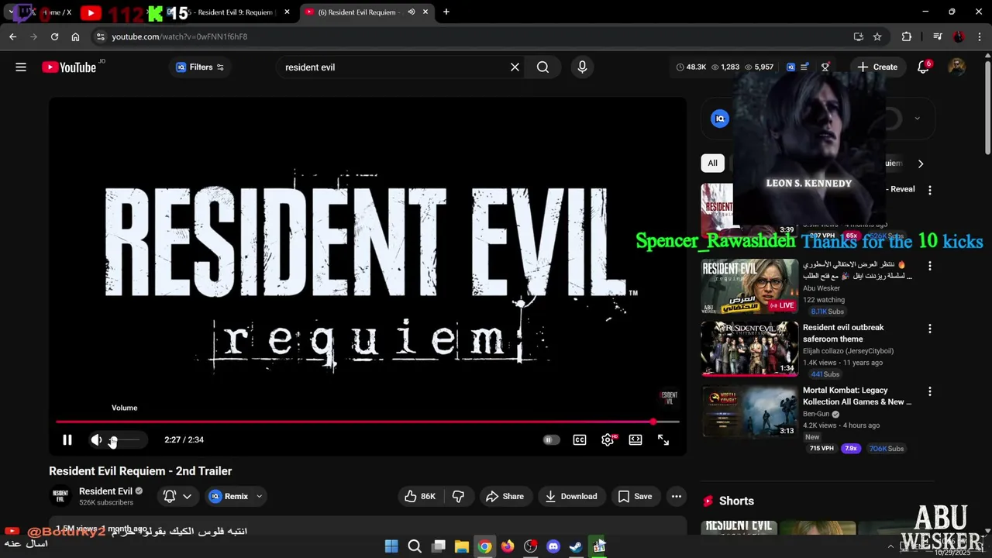Open the vidIQ list icon in the header
This screenshot has height=558, width=992.
pyautogui.click(x=804, y=67)
